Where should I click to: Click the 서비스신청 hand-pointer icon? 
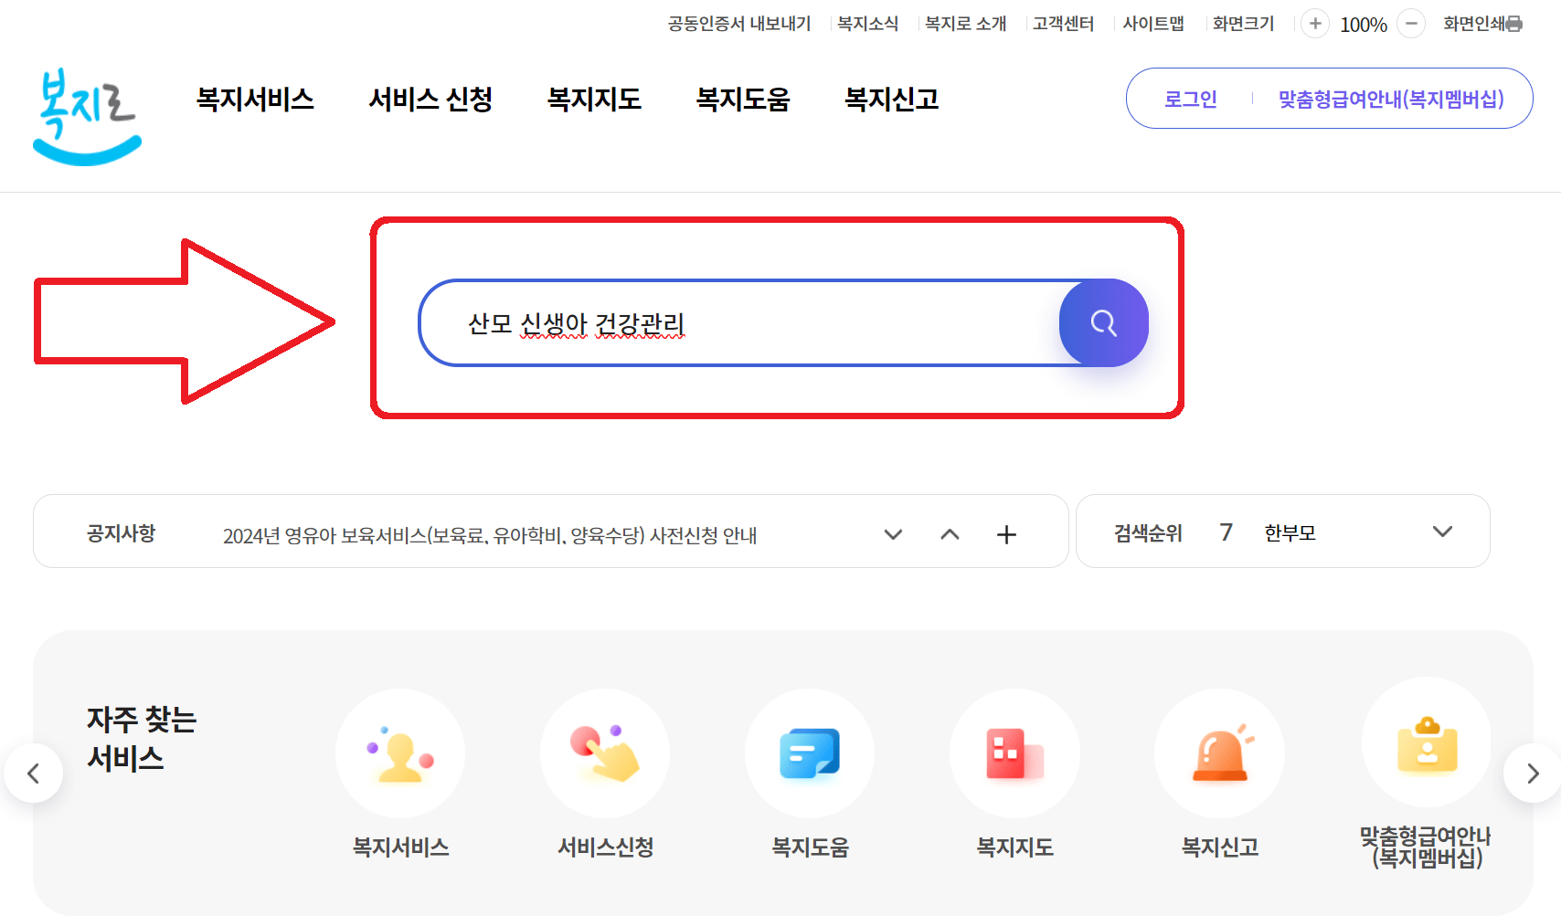[x=604, y=753]
